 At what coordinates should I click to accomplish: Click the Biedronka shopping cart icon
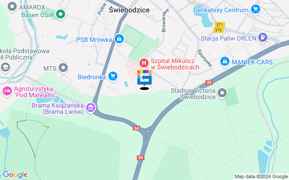[x=113, y=76]
